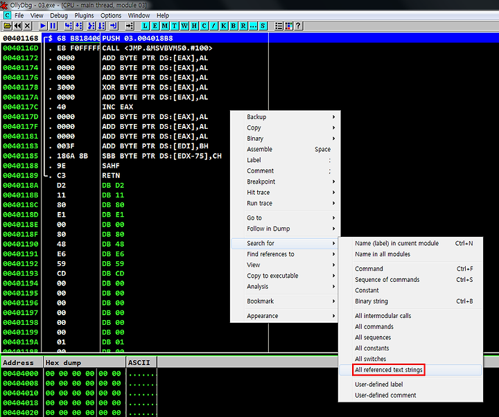Open Windows list with W button
The height and width of the screenshot is (417, 499).
point(184,26)
